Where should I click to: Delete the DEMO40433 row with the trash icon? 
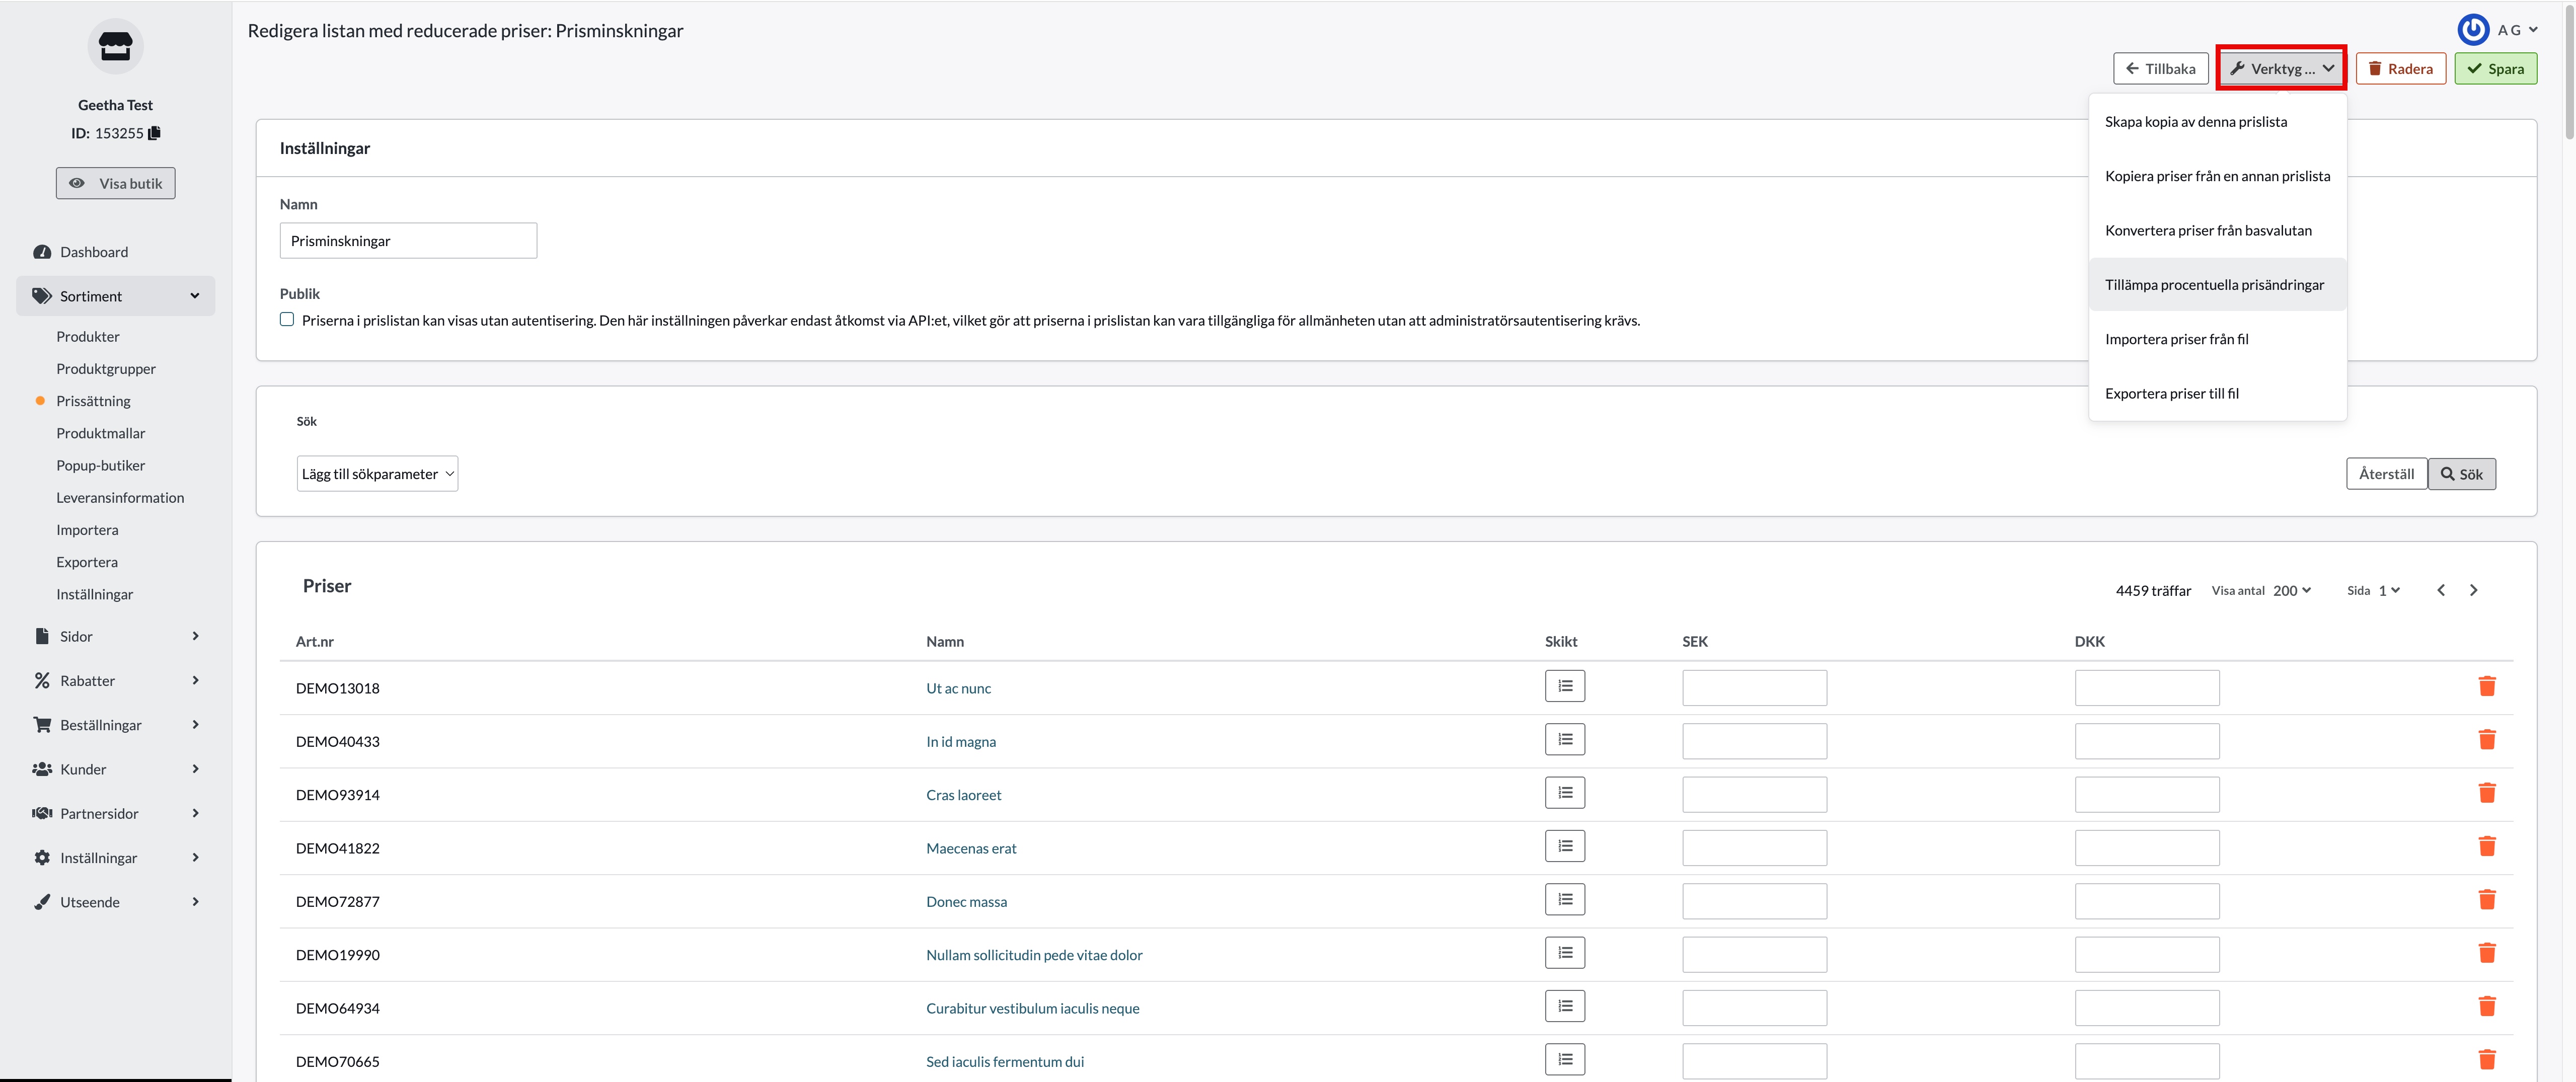pos(2486,740)
